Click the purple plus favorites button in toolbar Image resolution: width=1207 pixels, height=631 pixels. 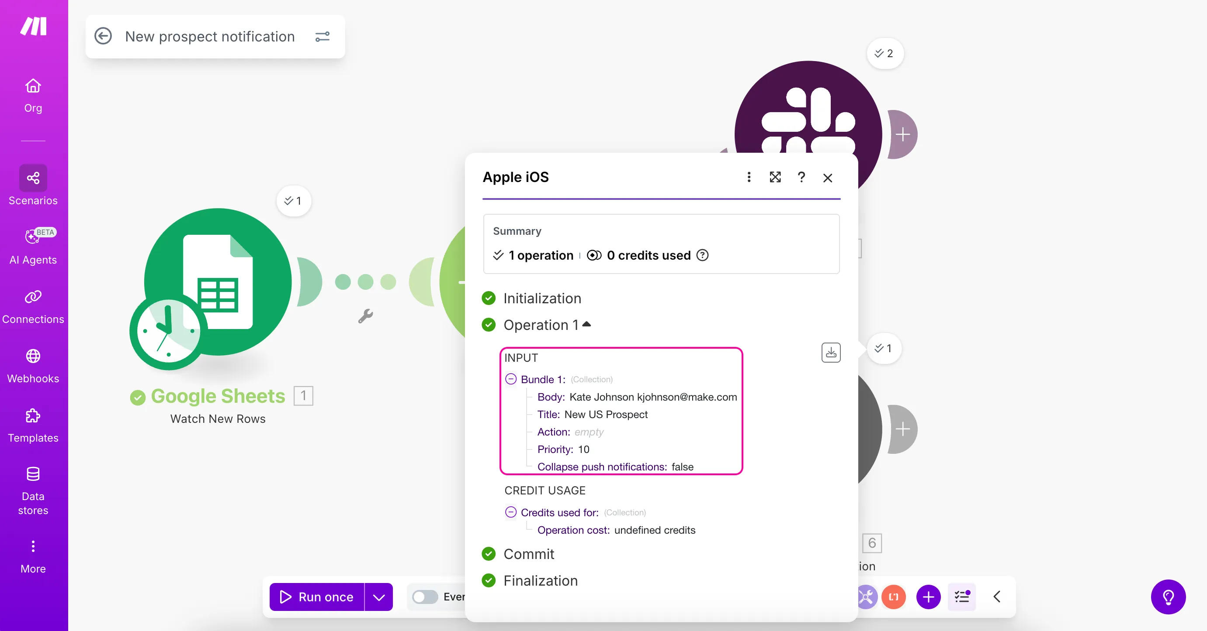(928, 597)
